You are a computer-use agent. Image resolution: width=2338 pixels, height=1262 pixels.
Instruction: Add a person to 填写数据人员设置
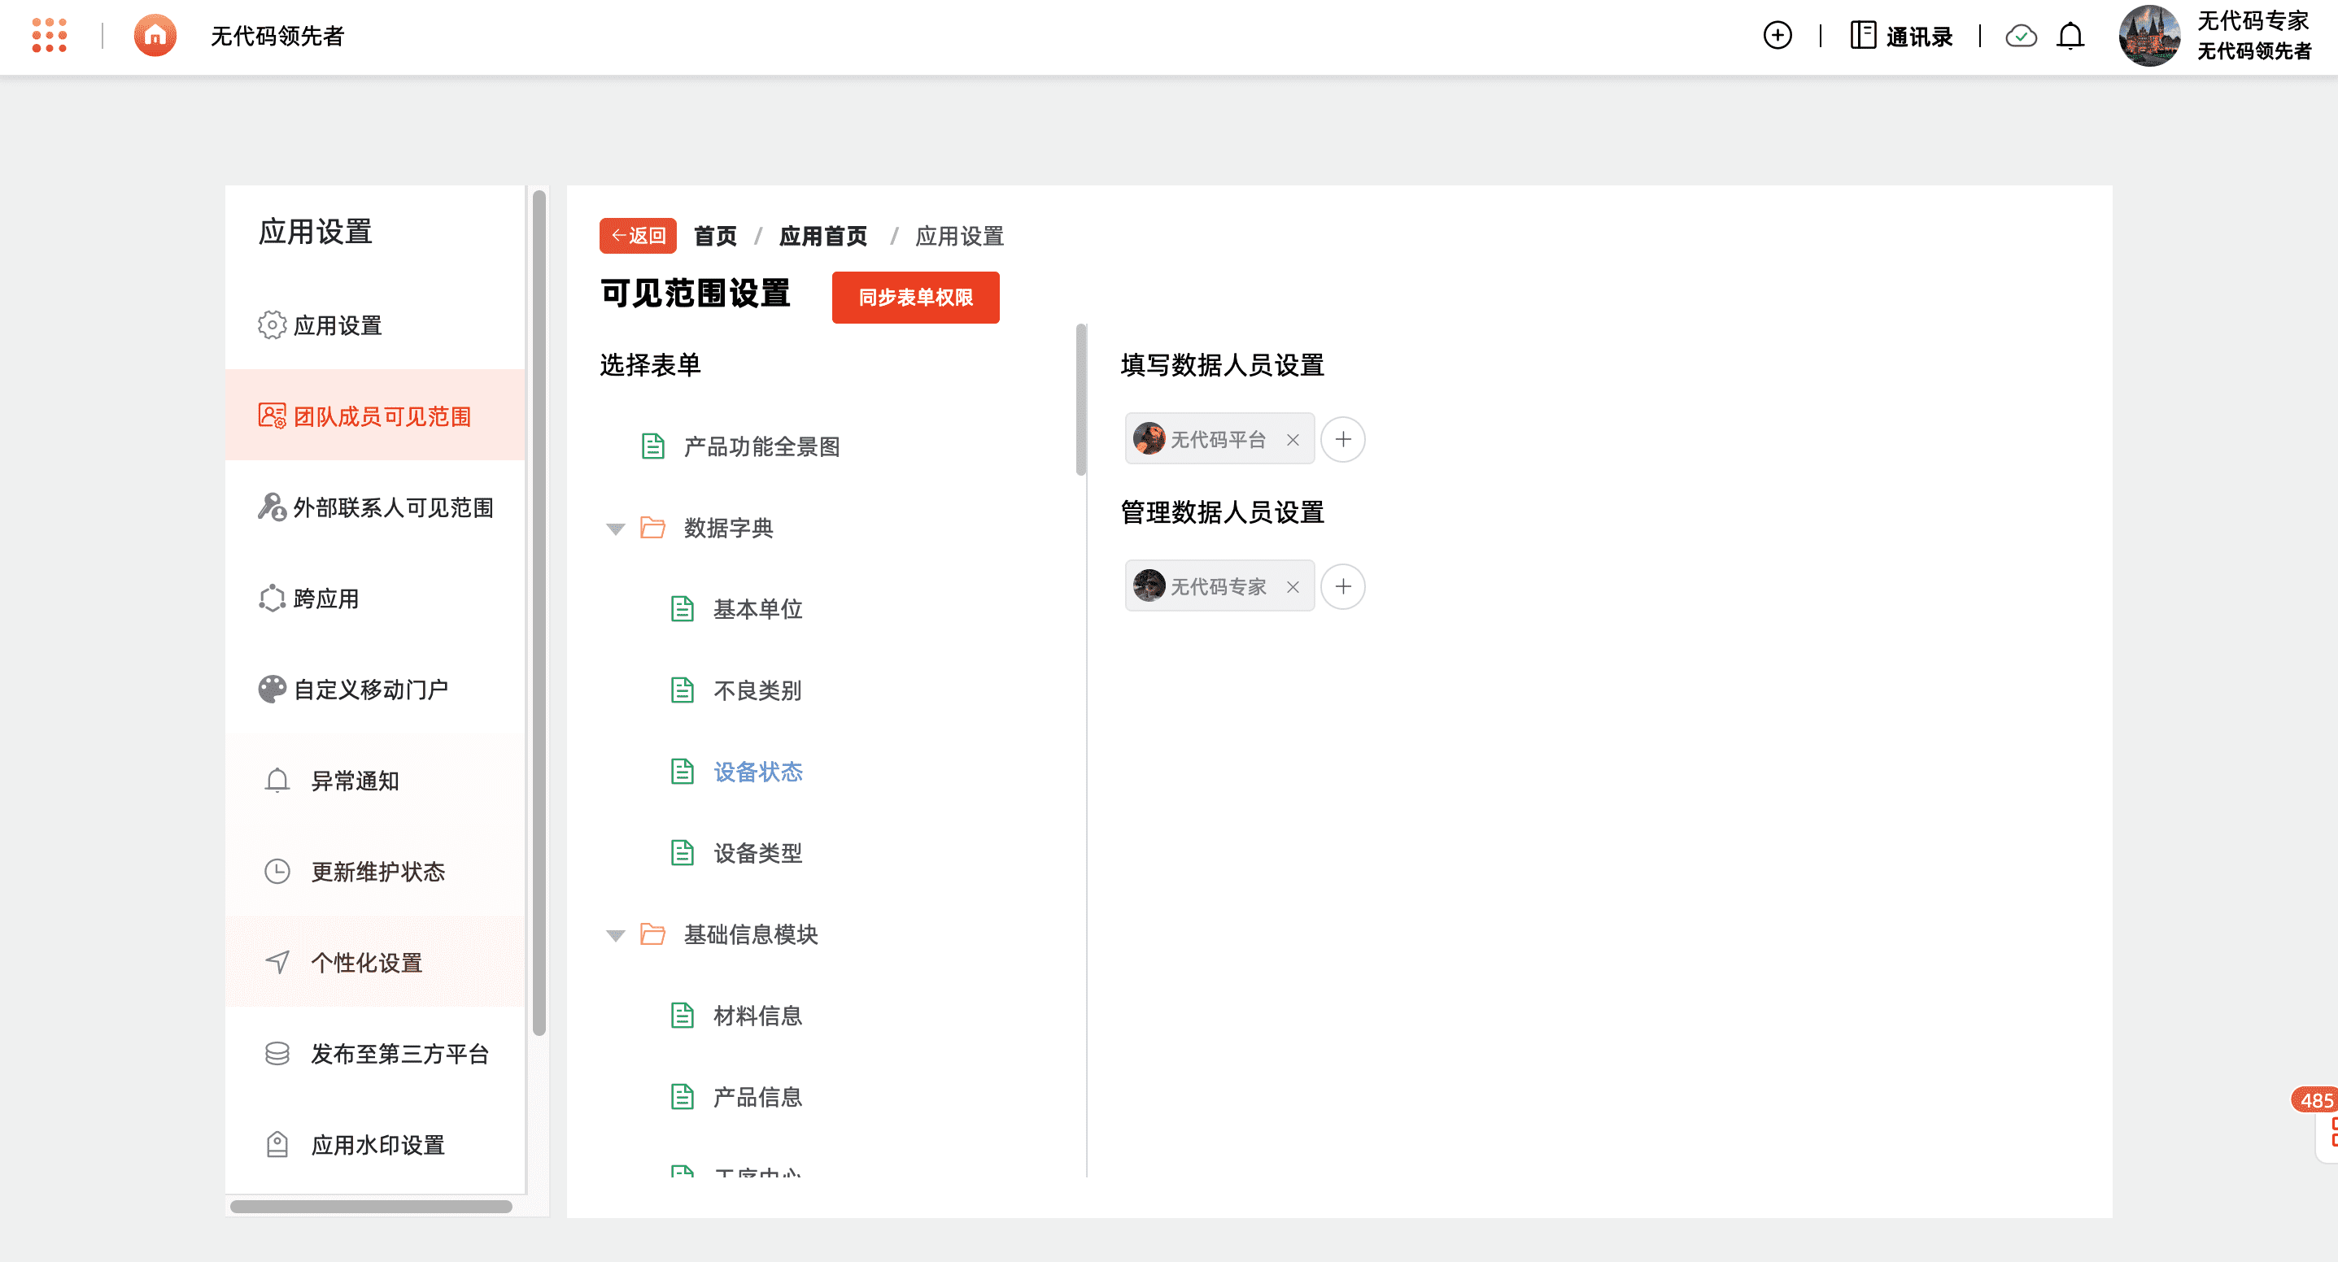(1342, 440)
